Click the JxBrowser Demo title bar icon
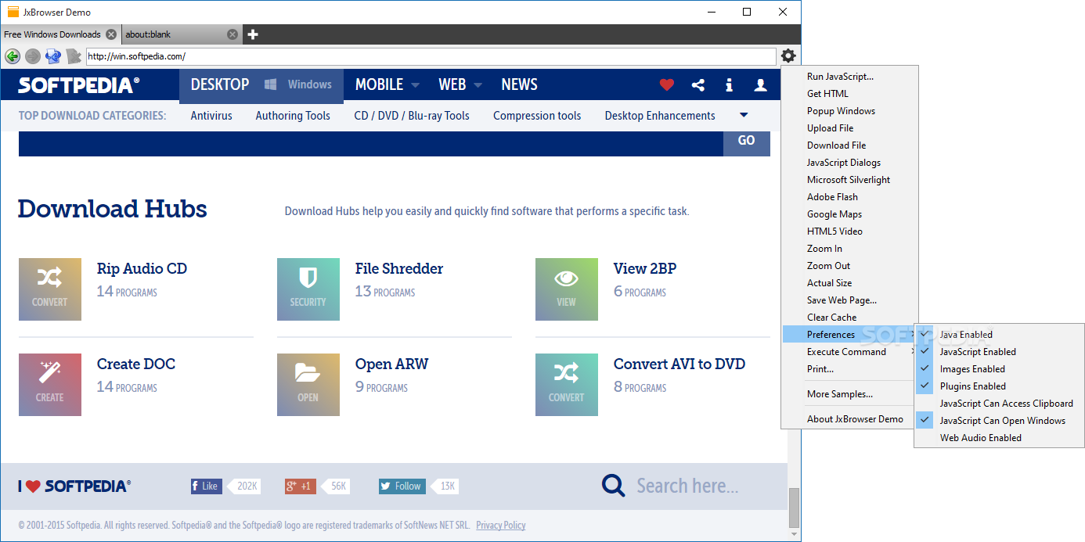This screenshot has height=542, width=1085. point(13,12)
